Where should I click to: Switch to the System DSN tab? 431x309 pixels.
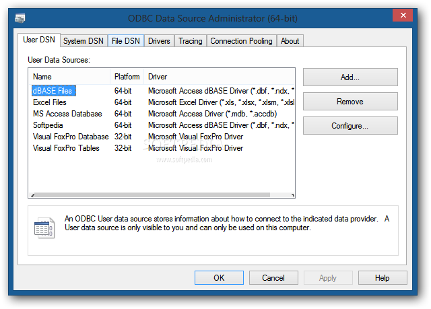point(84,41)
